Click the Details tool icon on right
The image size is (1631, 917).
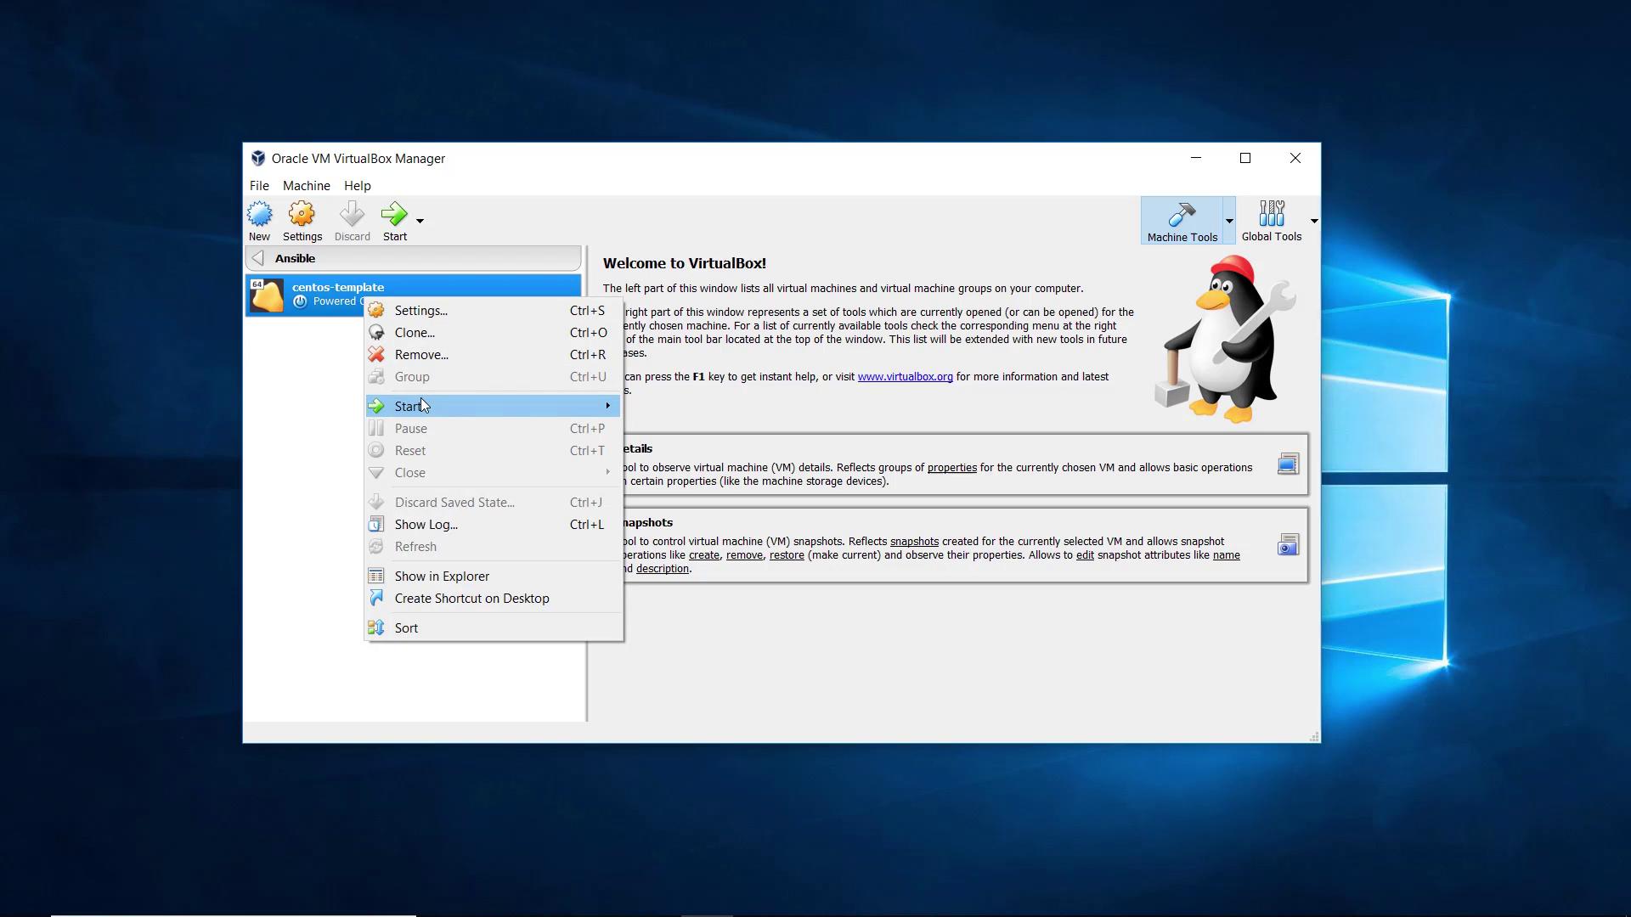tap(1288, 464)
